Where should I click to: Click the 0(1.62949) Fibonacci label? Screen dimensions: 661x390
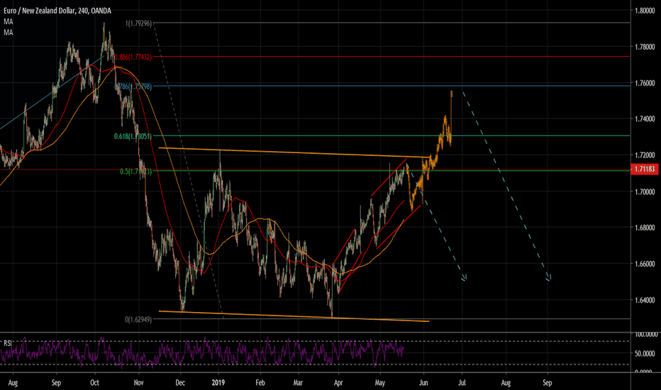click(x=138, y=320)
